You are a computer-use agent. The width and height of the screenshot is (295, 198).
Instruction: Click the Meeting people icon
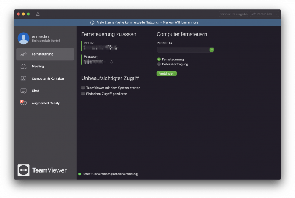(x=23, y=67)
